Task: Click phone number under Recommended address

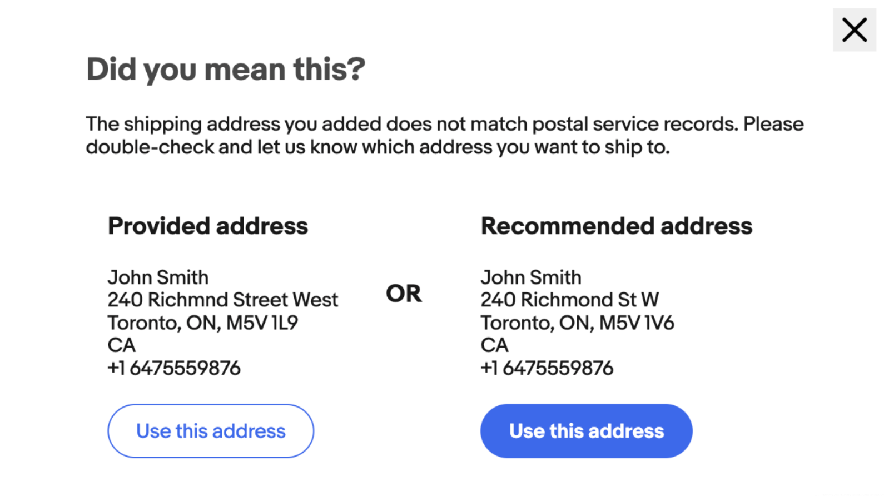Action: pyautogui.click(x=547, y=368)
